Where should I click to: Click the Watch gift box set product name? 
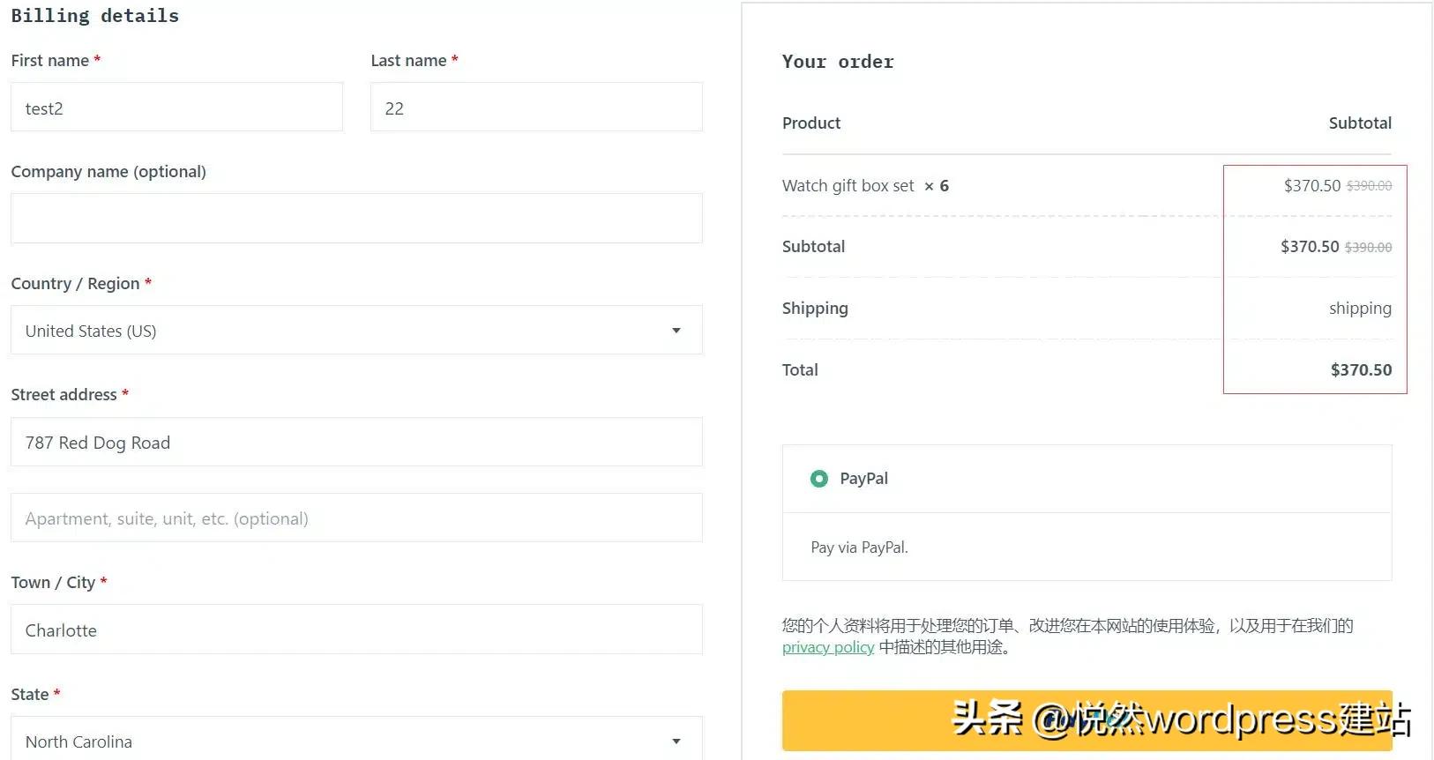[x=848, y=186]
